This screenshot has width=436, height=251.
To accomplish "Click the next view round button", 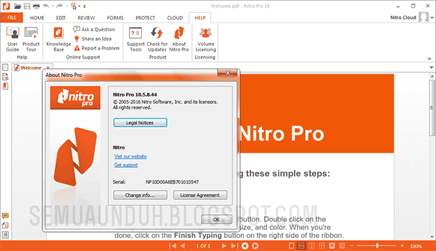I will pyautogui.click(x=255, y=246).
